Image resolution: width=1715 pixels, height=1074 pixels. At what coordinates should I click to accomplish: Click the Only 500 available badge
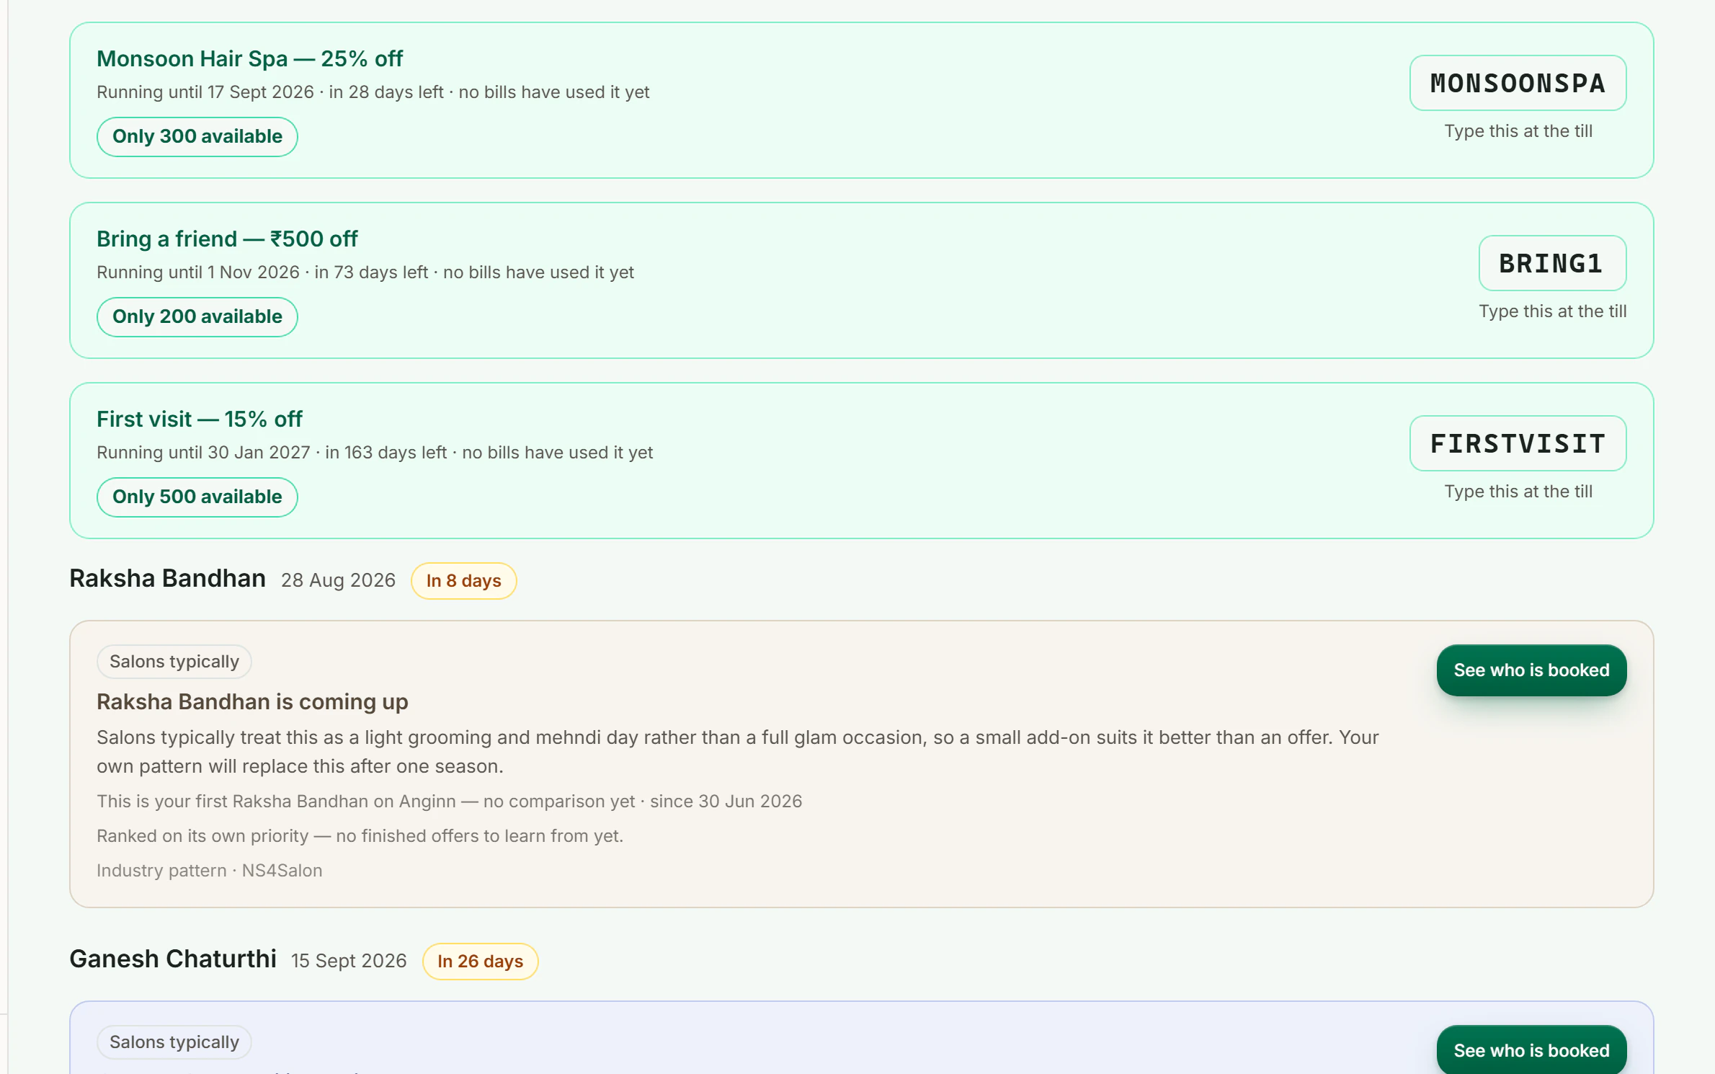click(197, 497)
